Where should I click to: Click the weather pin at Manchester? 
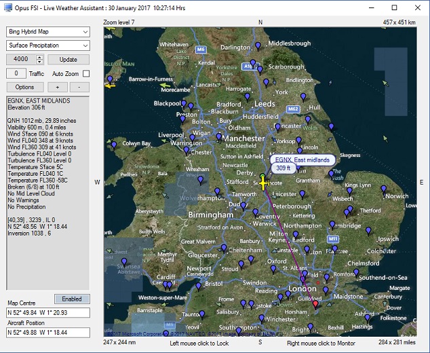(x=218, y=136)
